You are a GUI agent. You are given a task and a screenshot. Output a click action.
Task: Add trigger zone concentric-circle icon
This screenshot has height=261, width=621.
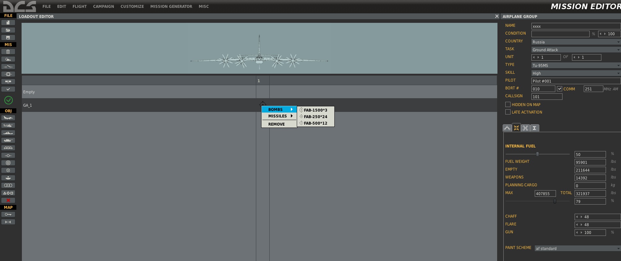coord(8,163)
